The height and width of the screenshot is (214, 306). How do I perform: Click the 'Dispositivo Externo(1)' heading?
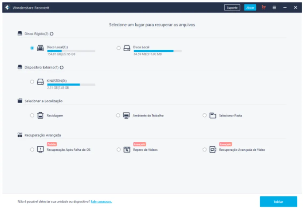[41, 67]
